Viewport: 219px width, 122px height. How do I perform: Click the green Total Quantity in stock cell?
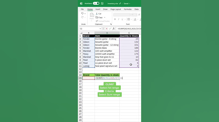point(107,75)
